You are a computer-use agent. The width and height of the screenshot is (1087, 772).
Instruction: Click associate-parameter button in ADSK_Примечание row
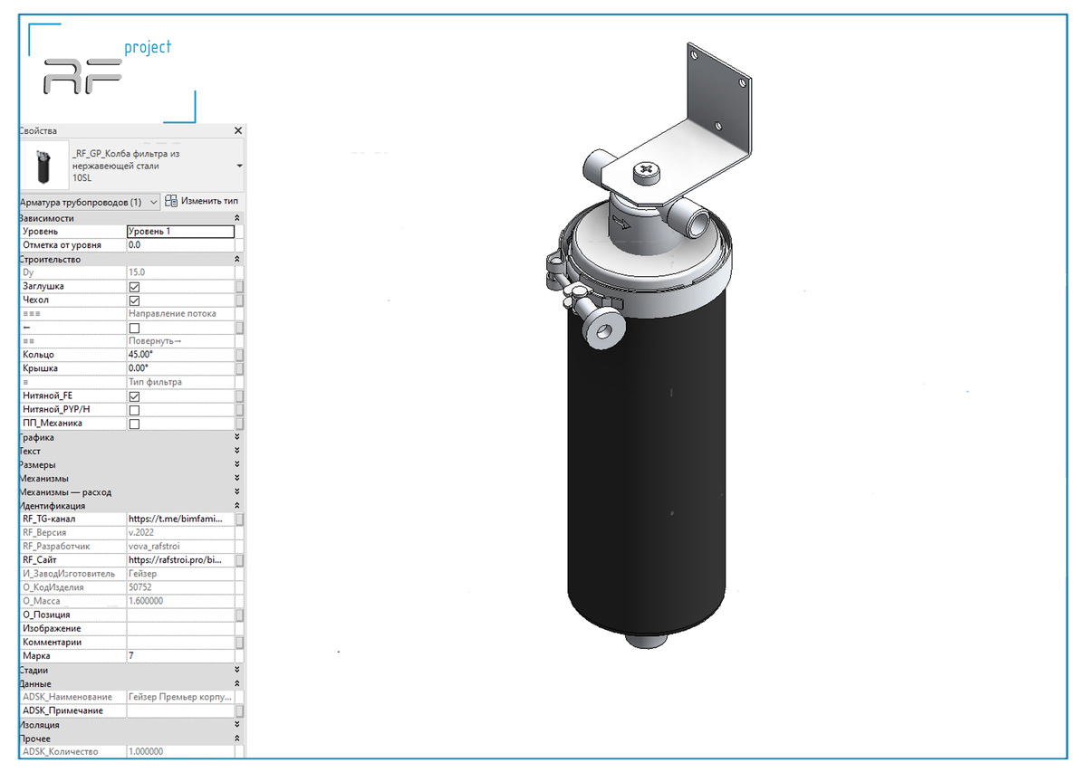click(x=239, y=710)
